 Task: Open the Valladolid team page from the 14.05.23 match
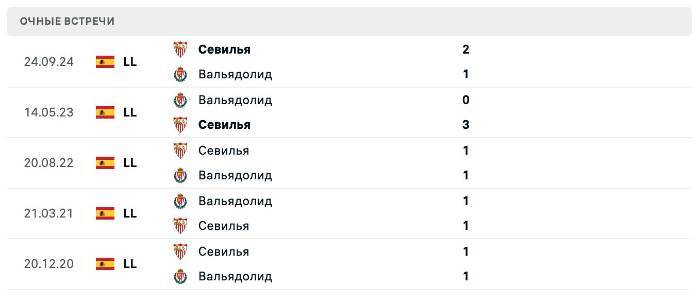tap(235, 99)
